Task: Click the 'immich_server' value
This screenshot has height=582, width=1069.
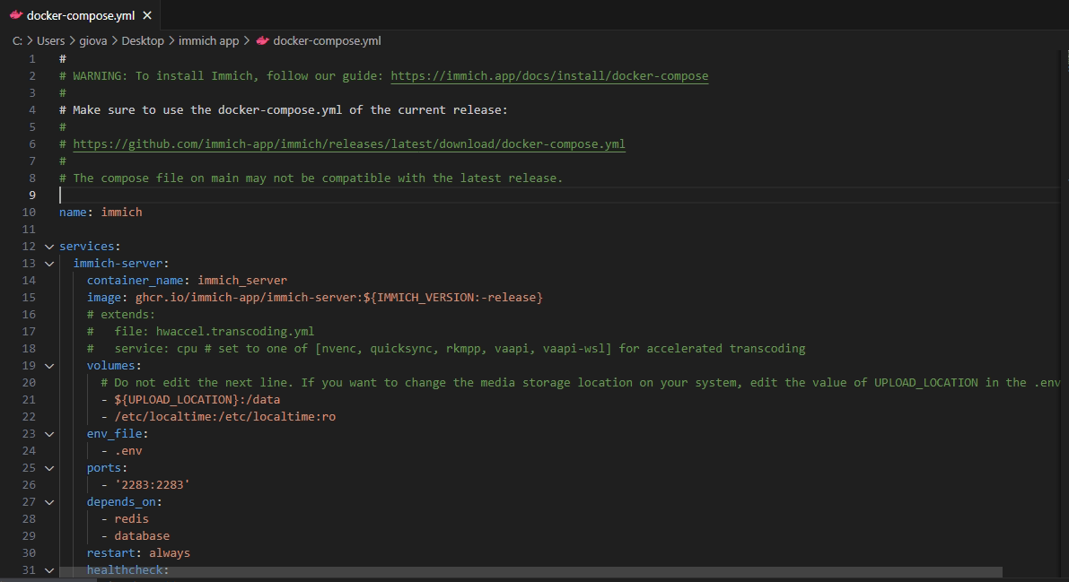Action: [x=242, y=280]
